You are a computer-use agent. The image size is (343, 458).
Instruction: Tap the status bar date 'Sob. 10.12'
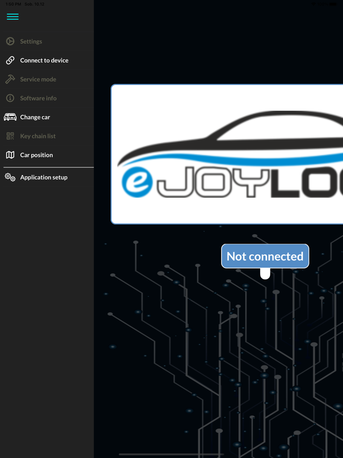(34, 4)
